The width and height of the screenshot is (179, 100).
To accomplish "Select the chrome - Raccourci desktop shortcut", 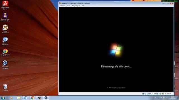I will click(5, 41).
